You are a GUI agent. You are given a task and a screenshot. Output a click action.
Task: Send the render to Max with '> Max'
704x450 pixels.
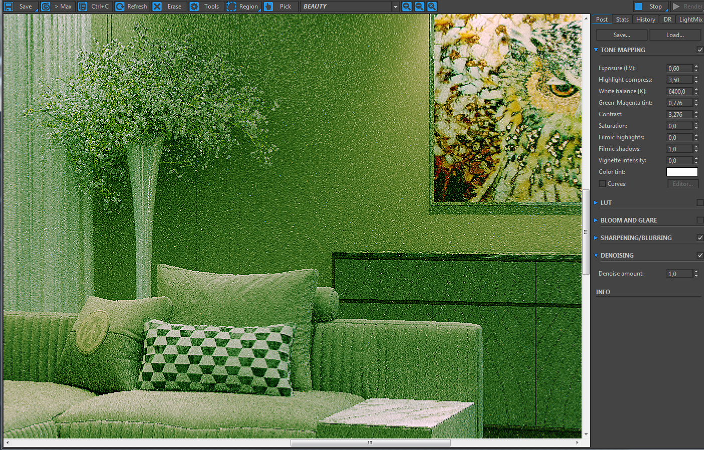57,7
